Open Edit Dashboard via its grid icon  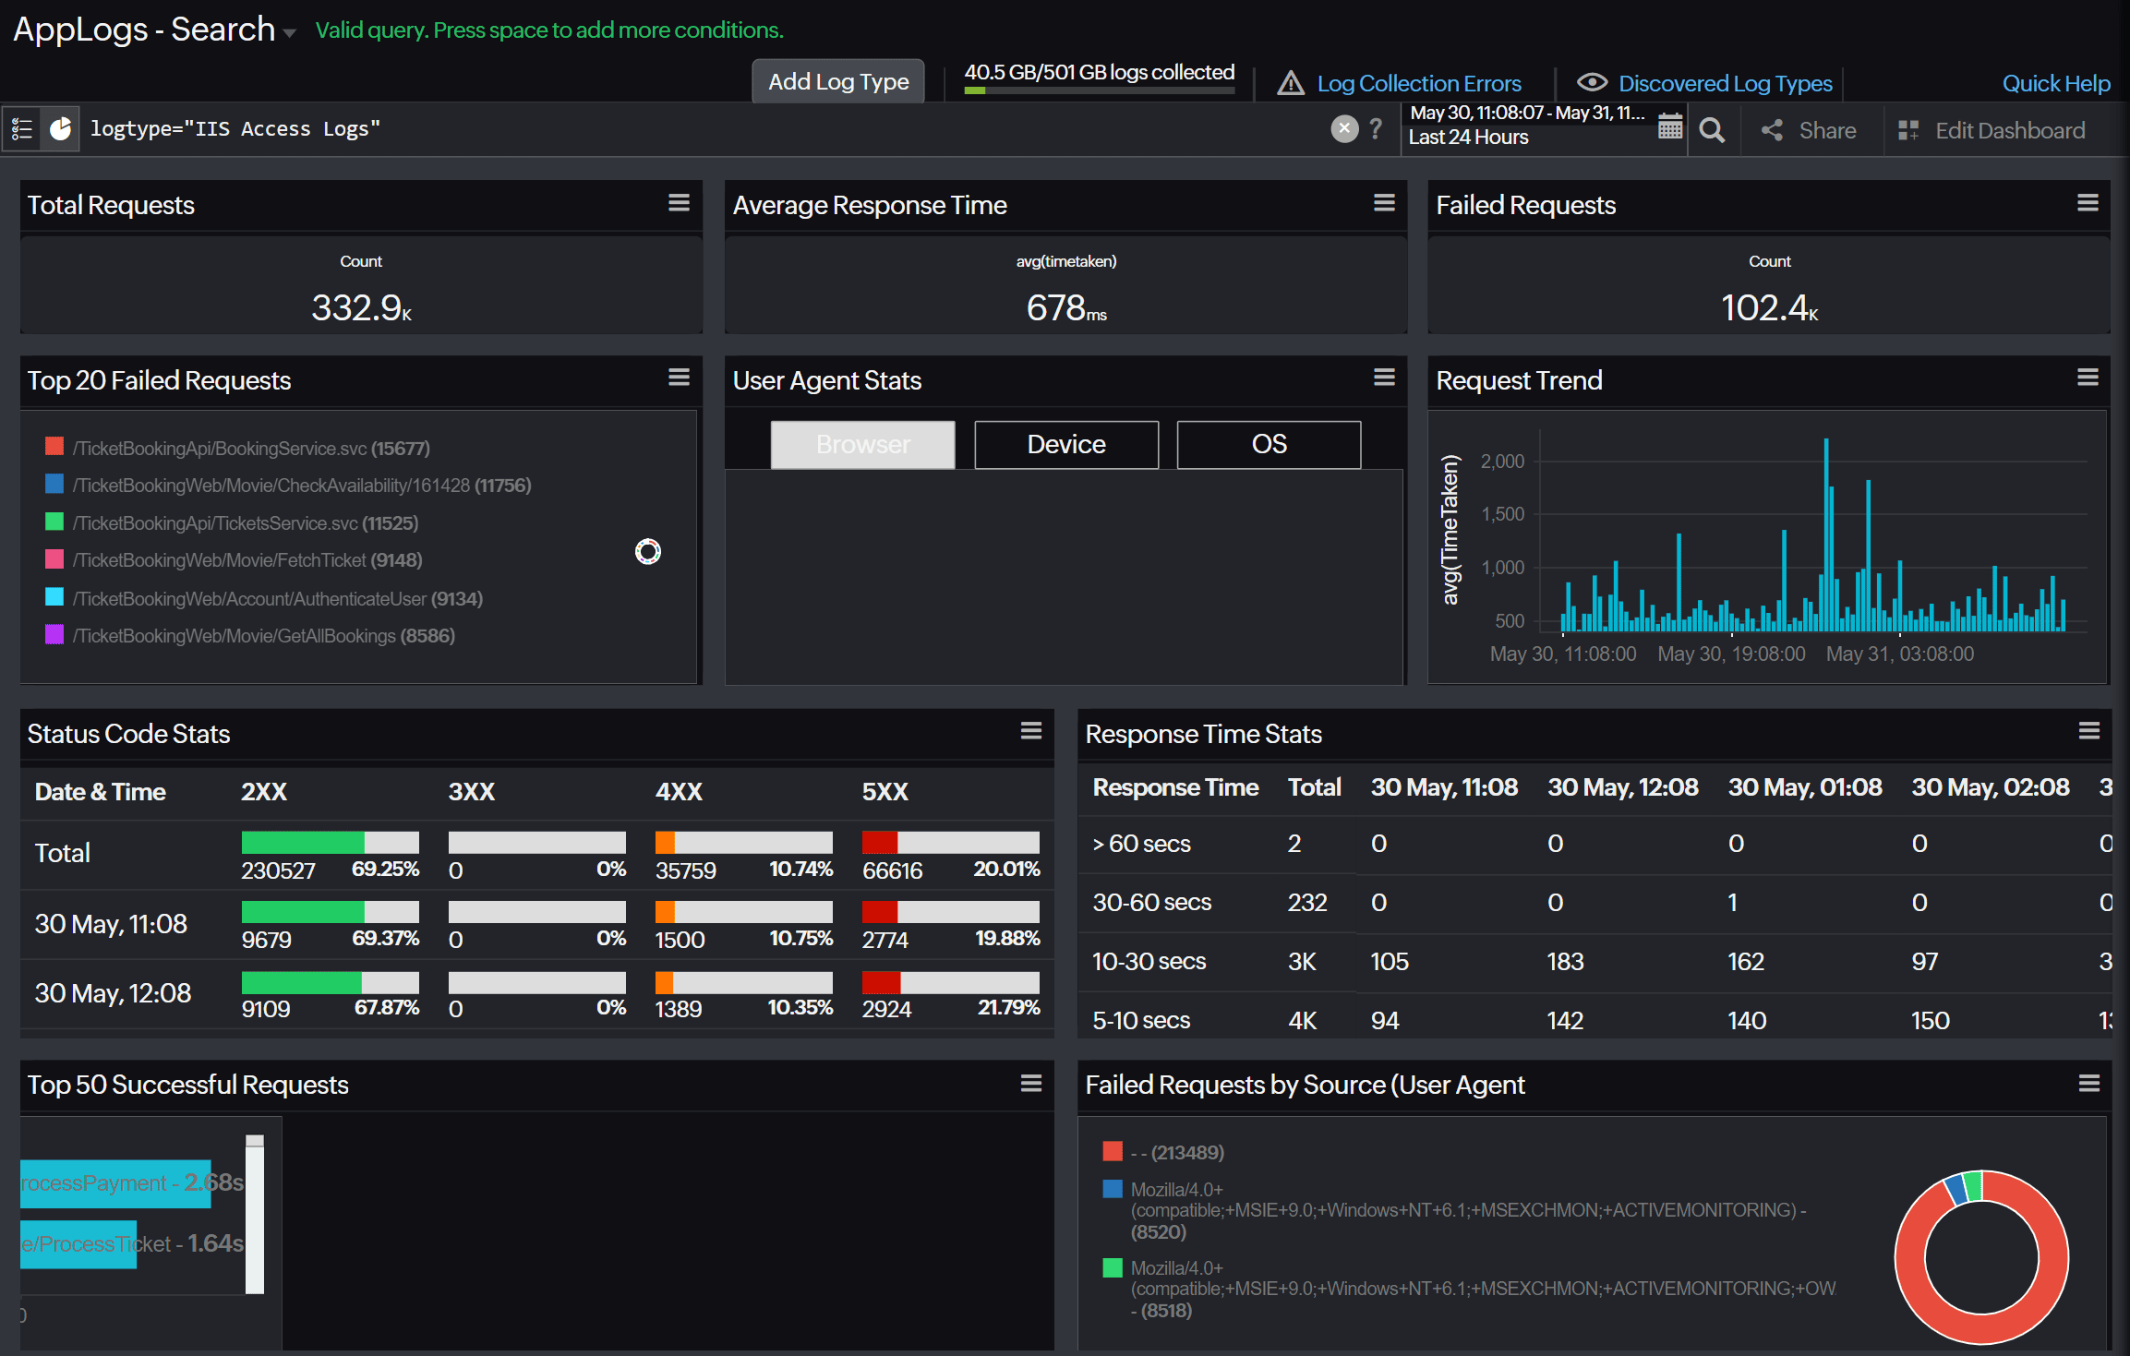[1909, 130]
